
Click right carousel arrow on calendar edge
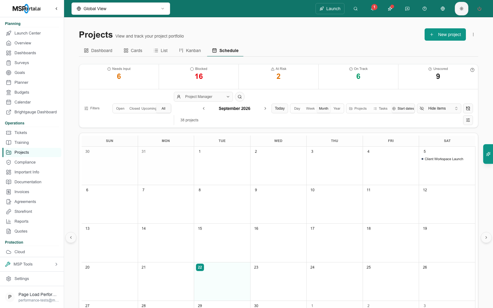pos(486,237)
